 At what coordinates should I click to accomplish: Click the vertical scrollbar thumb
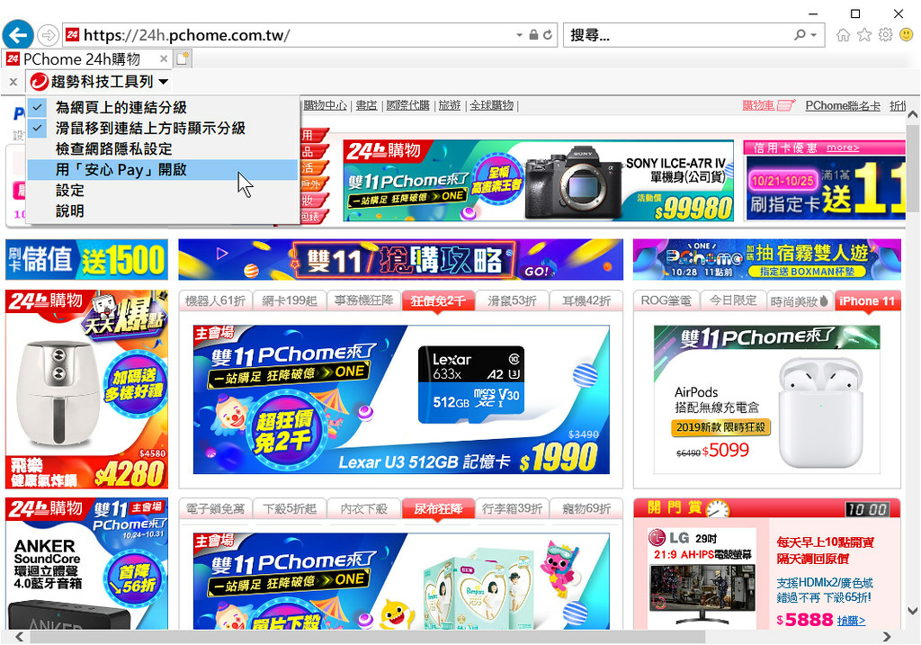pyautogui.click(x=912, y=168)
